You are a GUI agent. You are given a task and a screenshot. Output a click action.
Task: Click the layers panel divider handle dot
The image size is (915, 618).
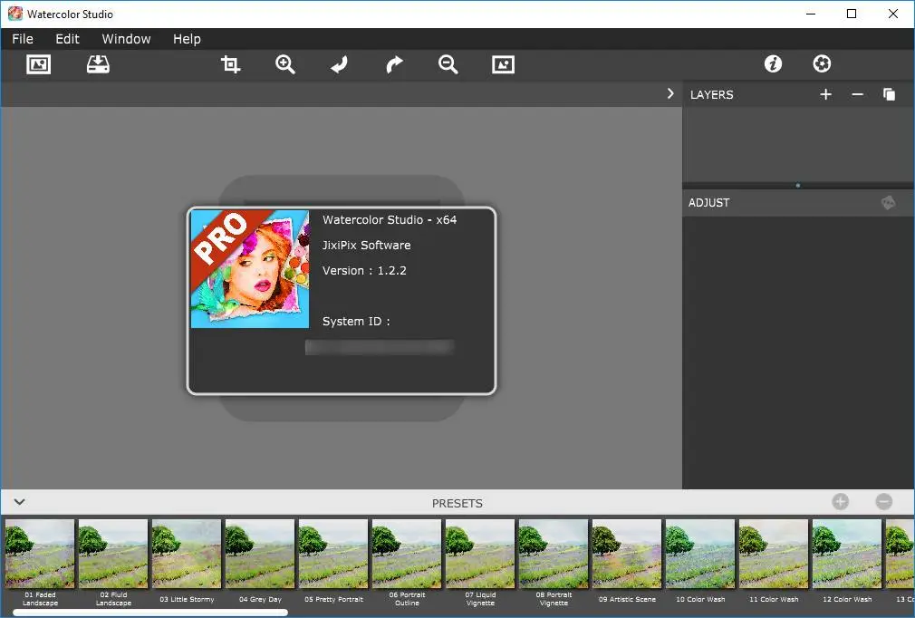[798, 186]
